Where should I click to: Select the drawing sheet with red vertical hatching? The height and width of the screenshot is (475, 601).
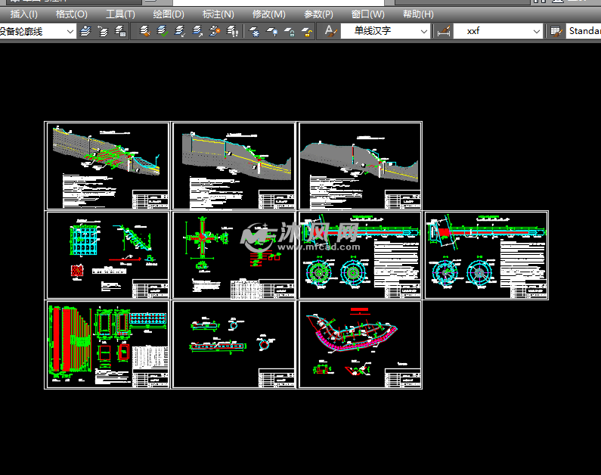tap(107, 344)
